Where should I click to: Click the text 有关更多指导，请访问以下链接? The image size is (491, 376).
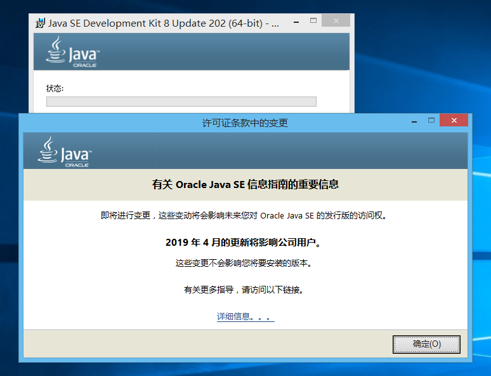(x=245, y=290)
